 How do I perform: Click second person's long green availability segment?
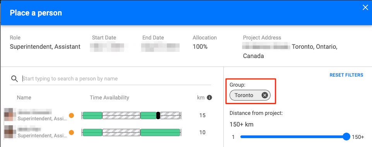(x=160, y=133)
